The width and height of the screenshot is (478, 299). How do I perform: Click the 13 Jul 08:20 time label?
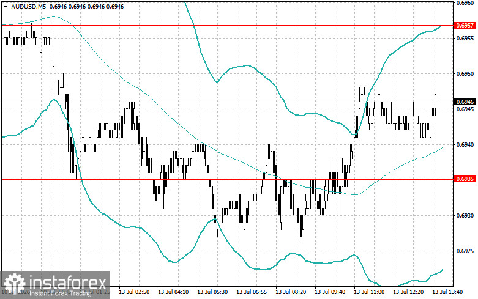click(x=291, y=292)
